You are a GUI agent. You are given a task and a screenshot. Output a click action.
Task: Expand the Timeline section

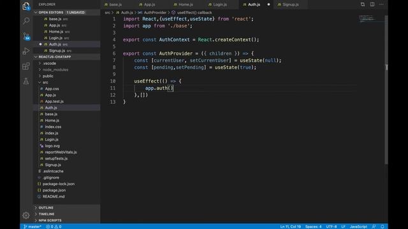pyautogui.click(x=47, y=214)
